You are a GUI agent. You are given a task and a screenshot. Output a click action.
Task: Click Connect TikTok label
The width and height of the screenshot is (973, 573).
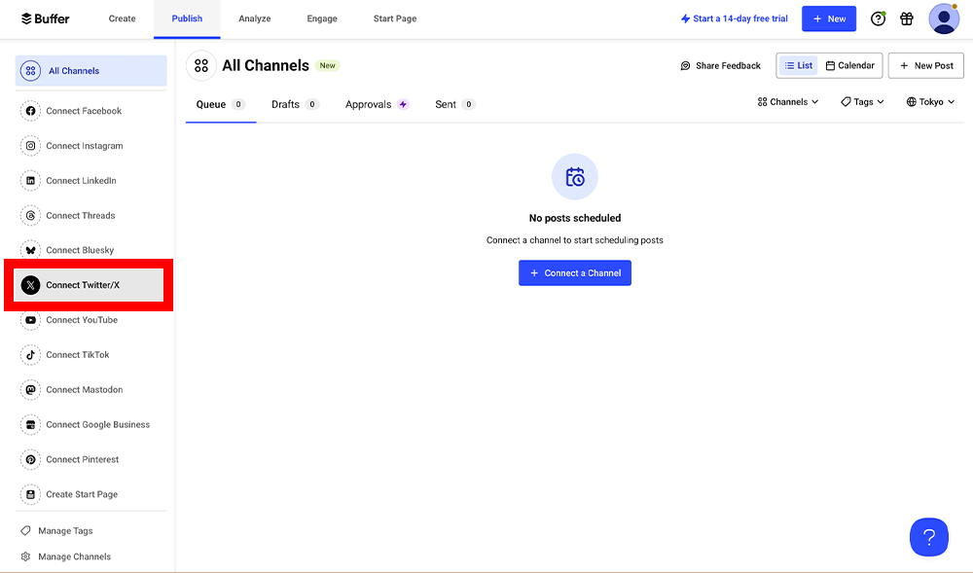78,355
